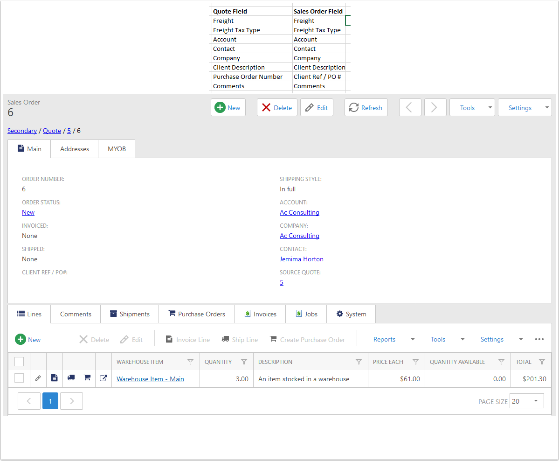
Task: Refresh the sales order
Action: [x=366, y=107]
